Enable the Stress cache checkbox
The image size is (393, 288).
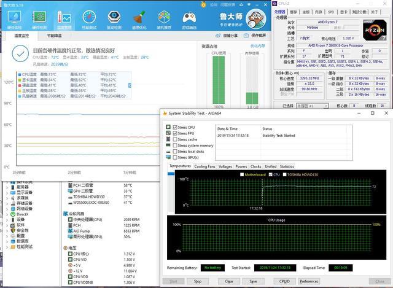click(176, 139)
